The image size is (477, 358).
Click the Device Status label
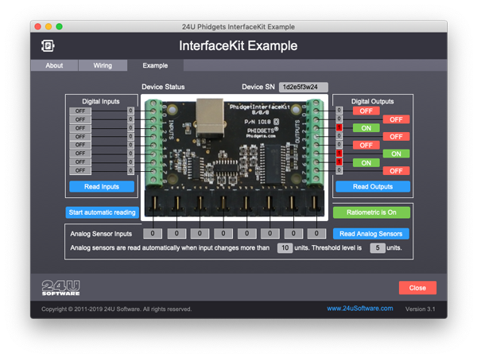click(163, 87)
